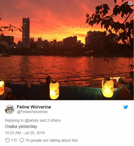Image resolution: width=134 pixels, height=146 pixels.
Task: Open the cat avatar profile picture
Action: 10,109
